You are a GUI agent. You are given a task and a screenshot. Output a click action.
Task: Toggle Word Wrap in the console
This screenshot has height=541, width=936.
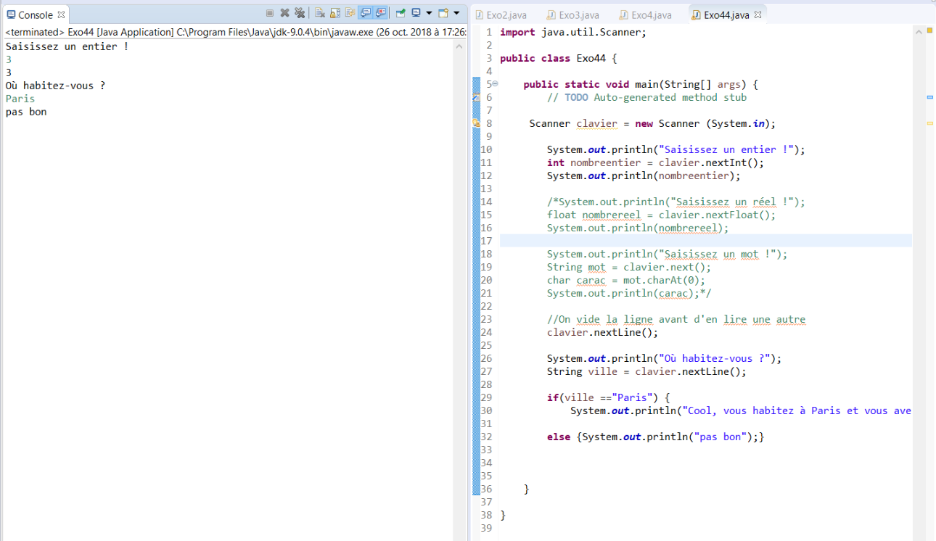pyautogui.click(x=350, y=13)
